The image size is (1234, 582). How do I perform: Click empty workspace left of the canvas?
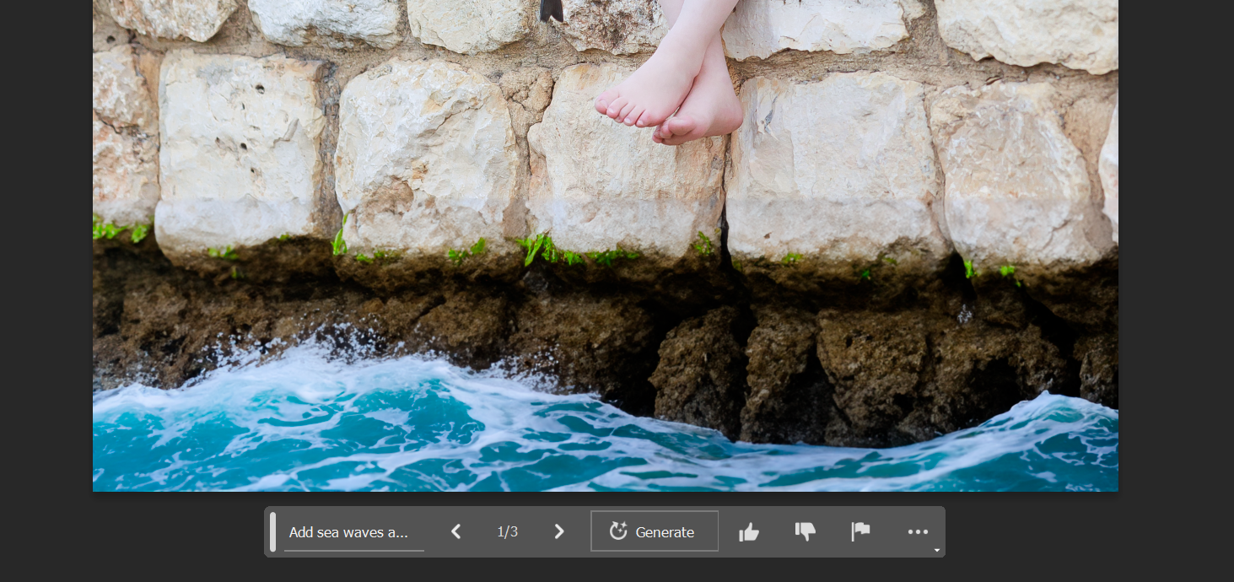click(x=46, y=253)
